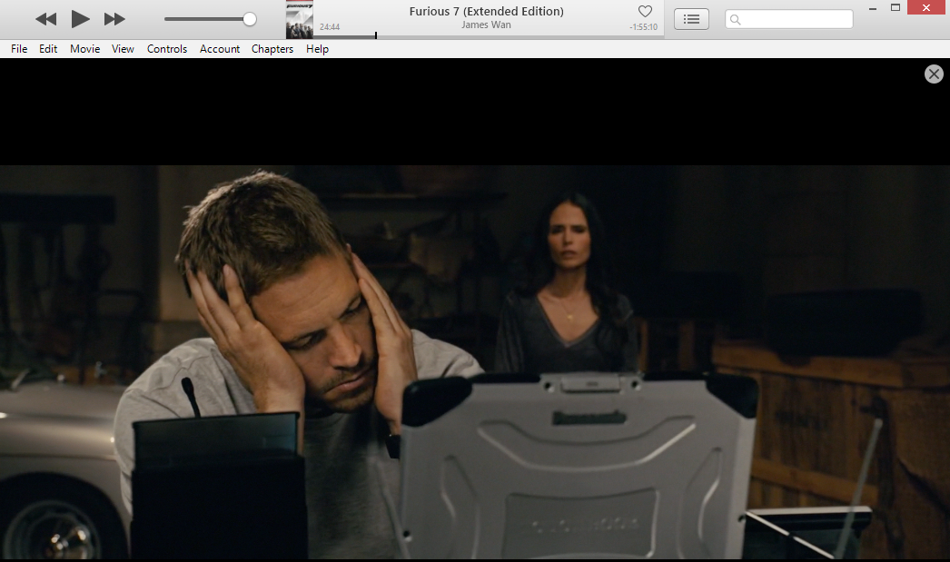Open the Account menu
Viewport: 950px width, 562px height.
click(220, 49)
